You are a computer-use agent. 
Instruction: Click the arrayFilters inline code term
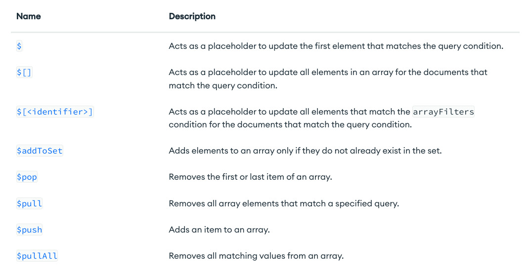pyautogui.click(x=443, y=112)
